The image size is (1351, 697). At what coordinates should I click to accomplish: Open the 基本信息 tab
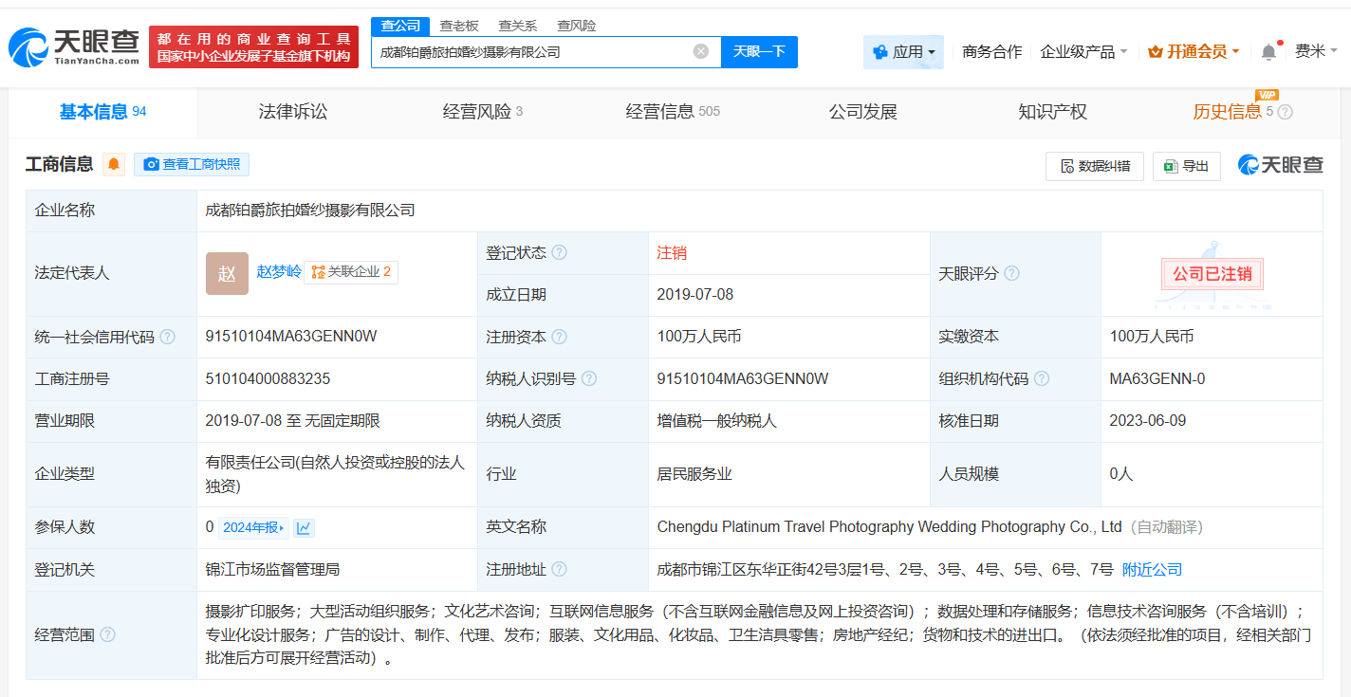point(102,112)
